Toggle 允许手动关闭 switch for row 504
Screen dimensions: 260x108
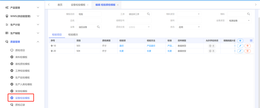(x=212, y=51)
